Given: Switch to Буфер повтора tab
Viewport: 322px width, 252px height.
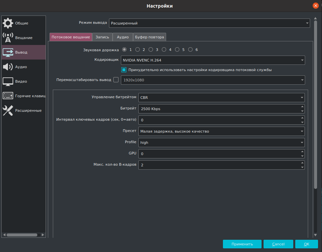Looking at the screenshot, I should pos(150,37).
